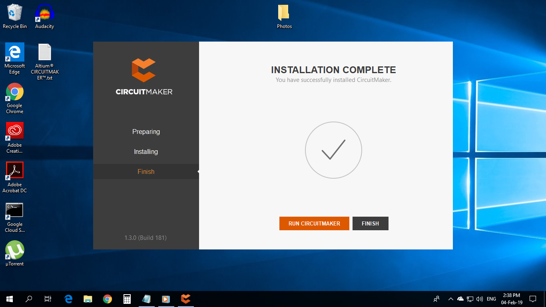
Task: Click the CircuitMaker logo in installer
Action: pyautogui.click(x=144, y=76)
